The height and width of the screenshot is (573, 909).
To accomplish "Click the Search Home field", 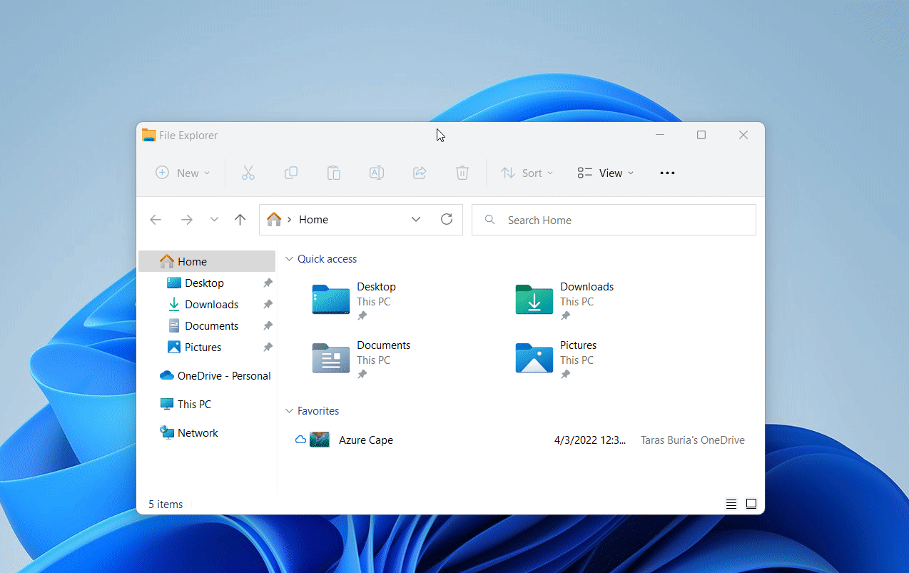I will [x=614, y=219].
